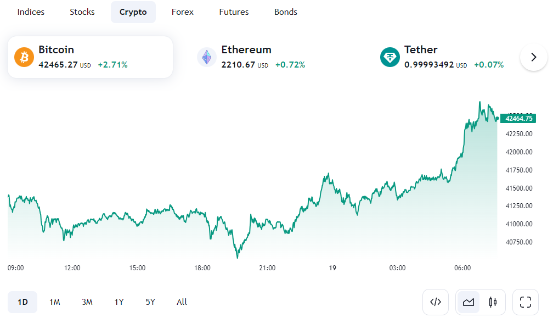Open the Tether logo icon

tap(390, 57)
